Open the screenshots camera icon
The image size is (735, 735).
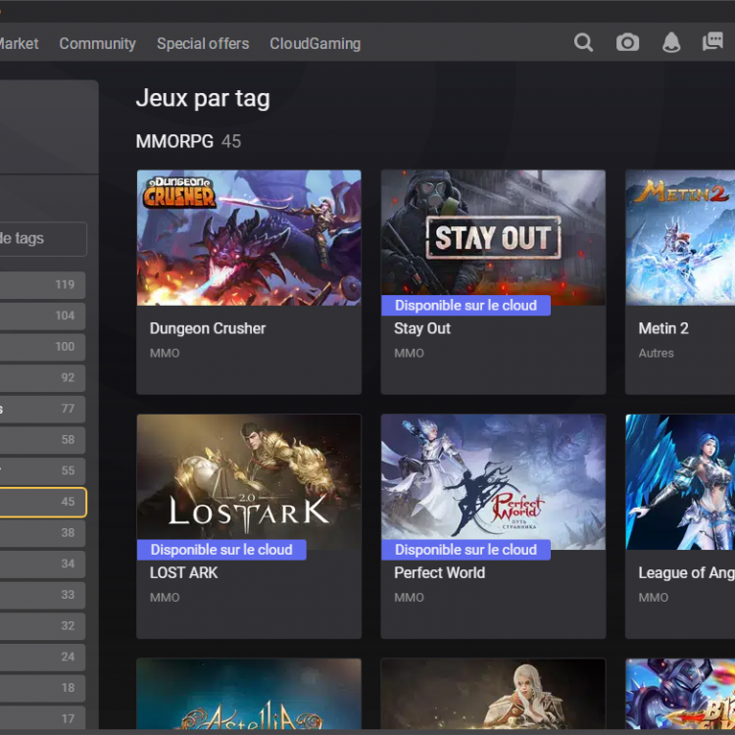pyautogui.click(x=627, y=43)
